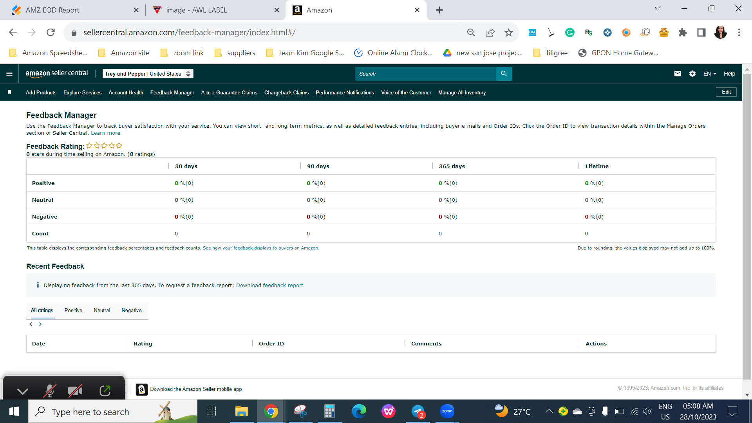Image resolution: width=752 pixels, height=423 pixels.
Task: Open the Chrome extensions puzzle icon
Action: pyautogui.click(x=683, y=33)
